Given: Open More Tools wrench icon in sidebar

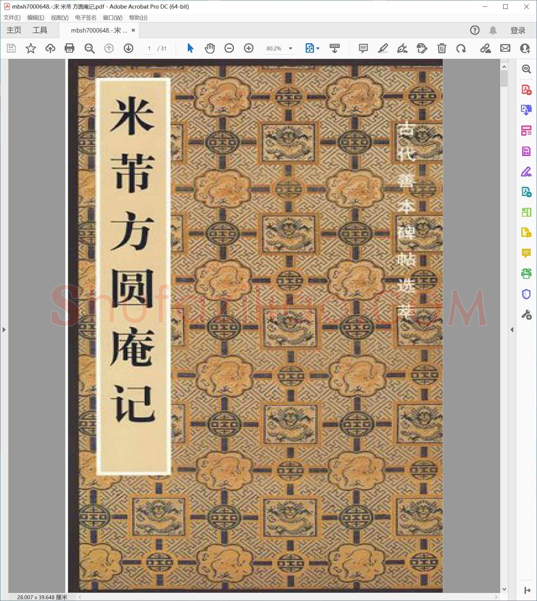Looking at the screenshot, I should [x=526, y=315].
